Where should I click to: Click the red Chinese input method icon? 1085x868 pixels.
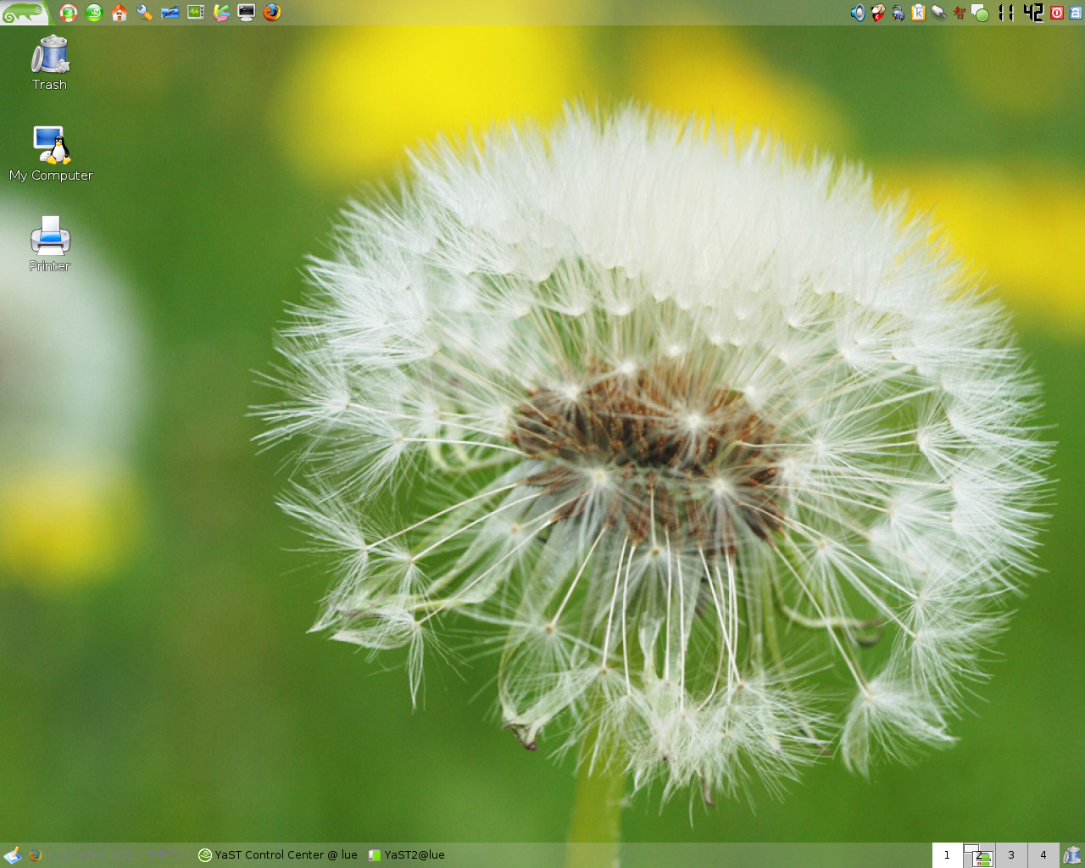tap(960, 13)
